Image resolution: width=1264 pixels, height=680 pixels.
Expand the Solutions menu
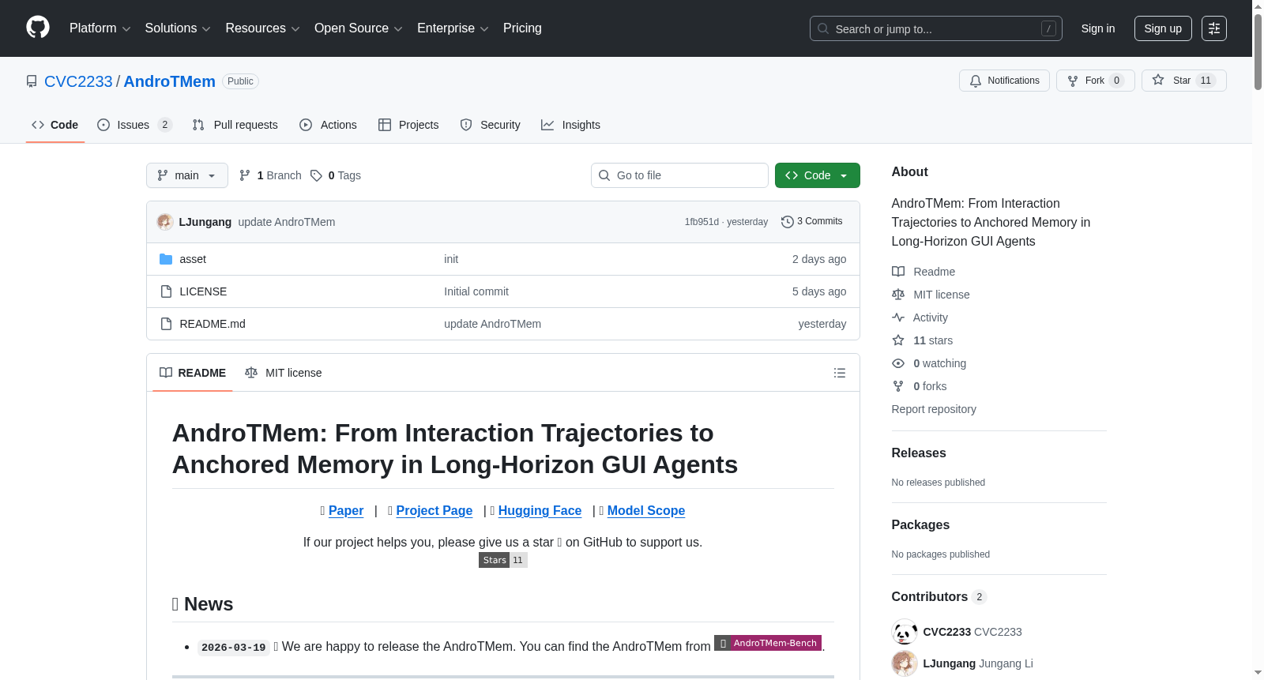pyautogui.click(x=178, y=28)
